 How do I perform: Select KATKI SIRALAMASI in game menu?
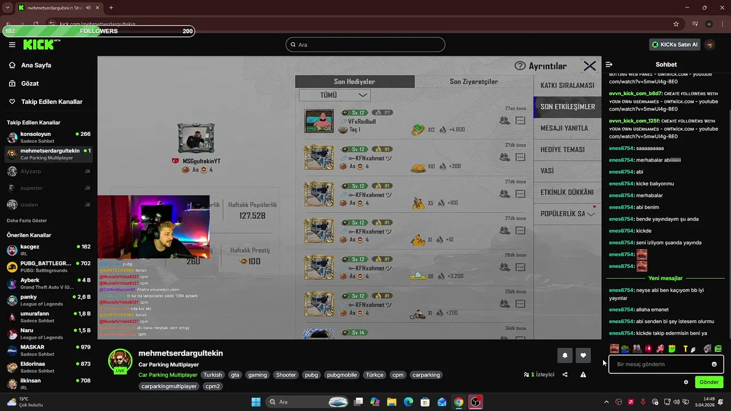(568, 85)
